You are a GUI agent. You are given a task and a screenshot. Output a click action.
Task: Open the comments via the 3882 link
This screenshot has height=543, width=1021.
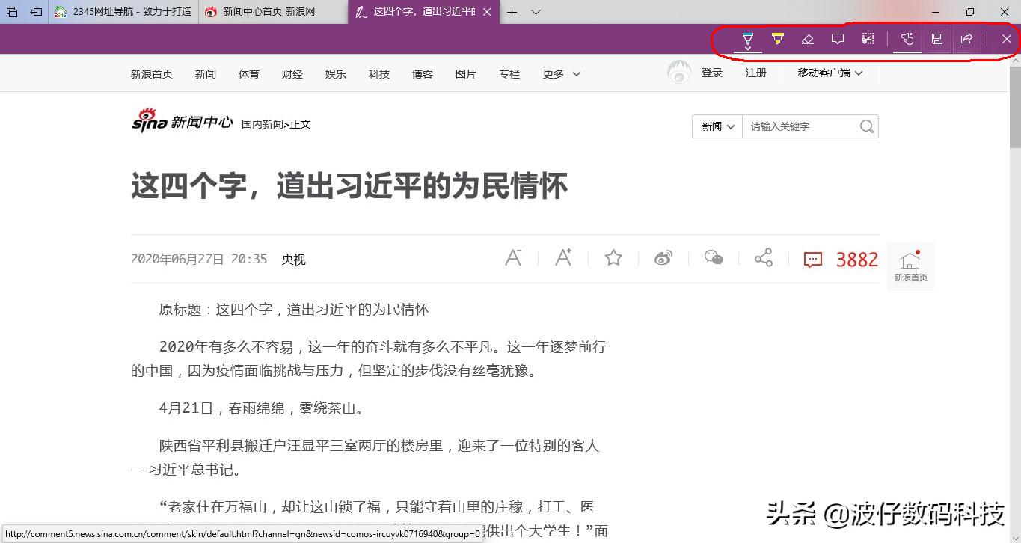(844, 259)
